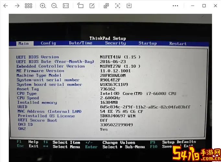Save image with the download icon
This screenshot has width=221, height=162.
click(x=129, y=6)
